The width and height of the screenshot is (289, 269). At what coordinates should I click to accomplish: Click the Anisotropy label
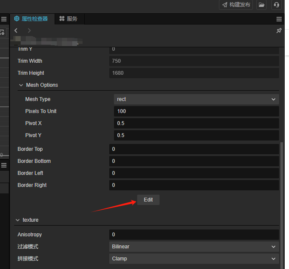click(30, 235)
